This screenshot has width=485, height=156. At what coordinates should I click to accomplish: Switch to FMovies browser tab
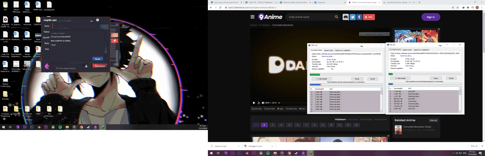[x=295, y=3]
